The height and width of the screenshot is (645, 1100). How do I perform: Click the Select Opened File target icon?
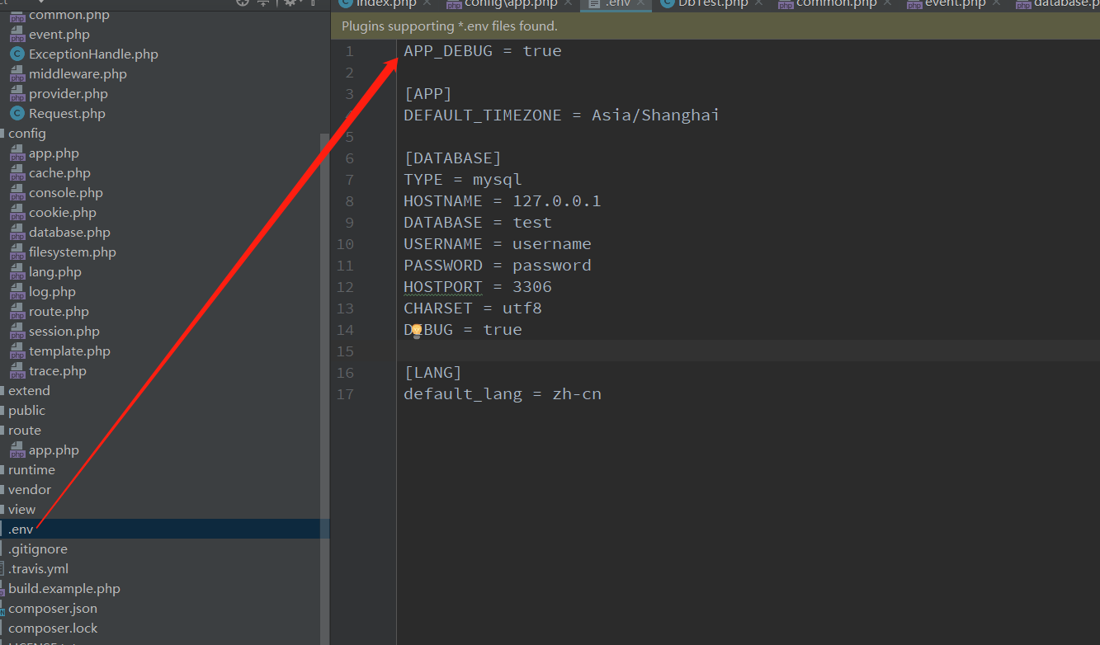242,3
